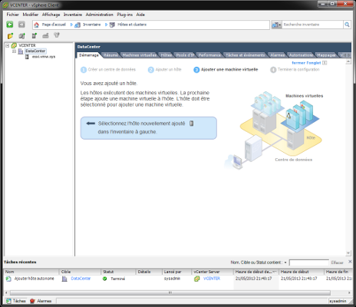Switch to the Autorisations tab

point(301,55)
